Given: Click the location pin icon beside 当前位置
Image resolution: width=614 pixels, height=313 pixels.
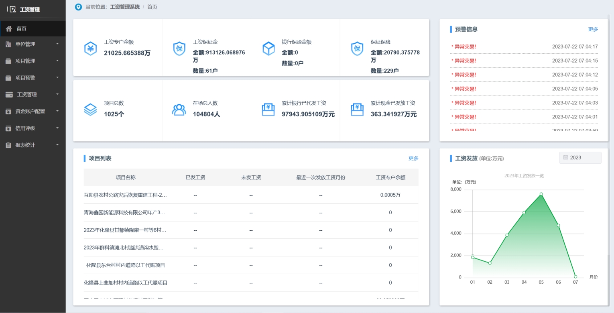Looking at the screenshot, I should pyautogui.click(x=78, y=7).
